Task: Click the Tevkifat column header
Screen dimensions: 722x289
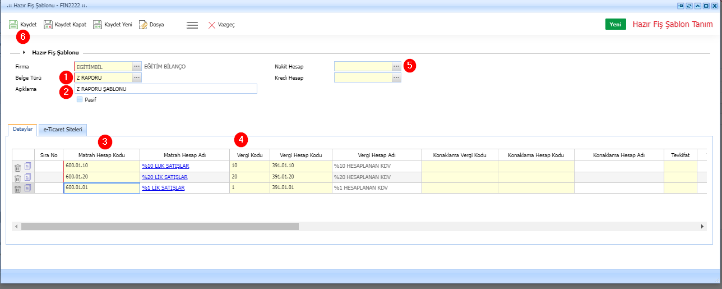Action: tap(680, 155)
